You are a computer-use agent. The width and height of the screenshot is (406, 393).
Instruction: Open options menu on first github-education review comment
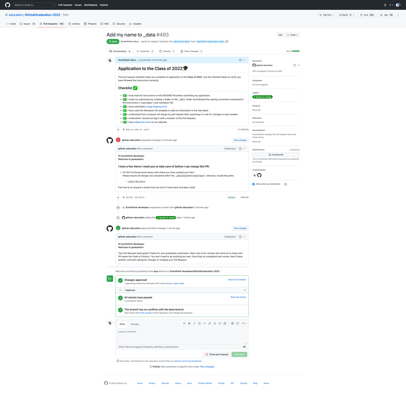click(244, 148)
